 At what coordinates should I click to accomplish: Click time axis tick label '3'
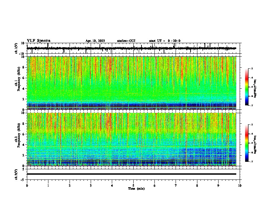pyautogui.click(x=91, y=185)
